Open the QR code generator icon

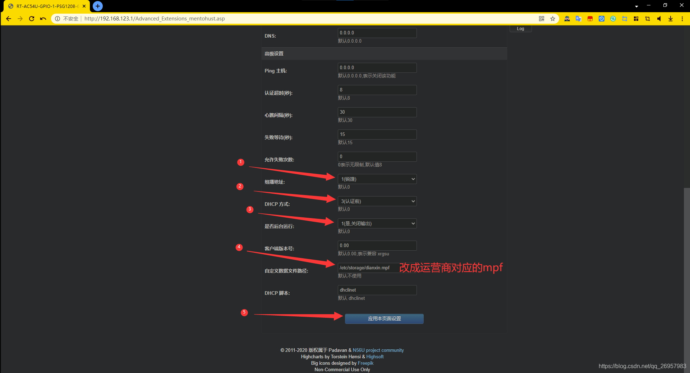(542, 19)
